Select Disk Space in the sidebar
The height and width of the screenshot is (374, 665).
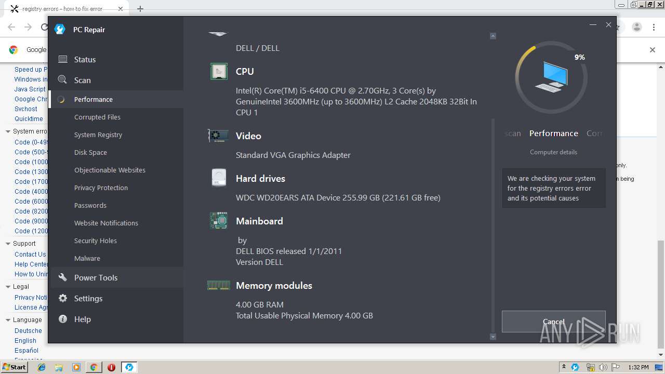pos(90,152)
